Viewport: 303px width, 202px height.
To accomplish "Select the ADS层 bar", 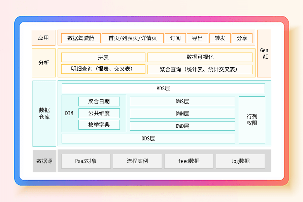I will (x=163, y=88).
